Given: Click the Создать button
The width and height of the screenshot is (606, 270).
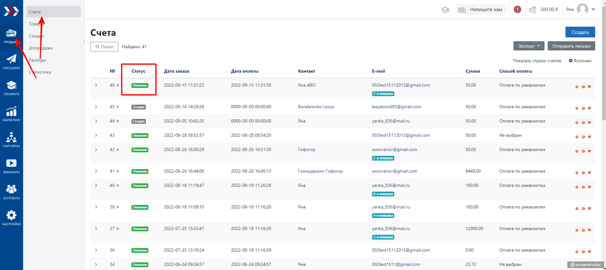Looking at the screenshot, I should click(x=580, y=32).
